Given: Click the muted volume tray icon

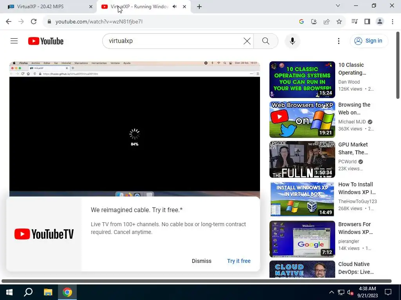Looking at the screenshot, I should [x=350, y=292].
